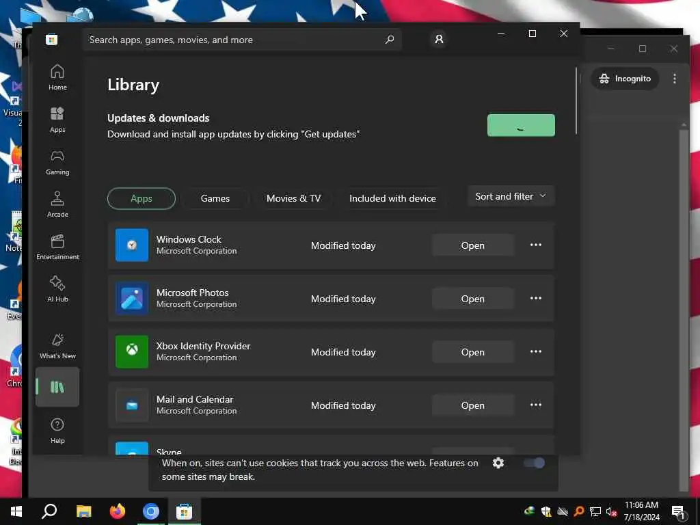Select the Games filter tab
The image size is (700, 525).
tap(215, 198)
